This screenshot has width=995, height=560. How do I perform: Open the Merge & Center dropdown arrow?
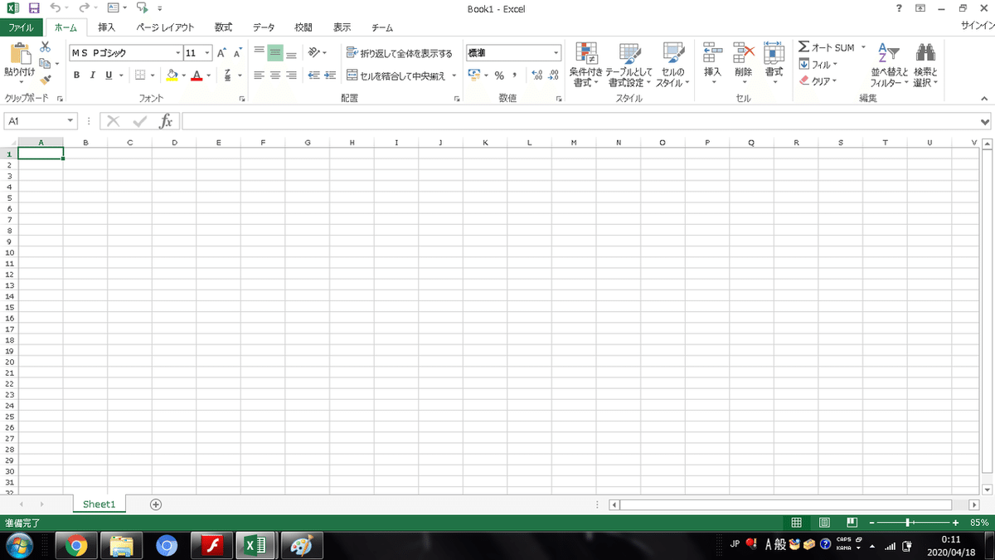[454, 75]
